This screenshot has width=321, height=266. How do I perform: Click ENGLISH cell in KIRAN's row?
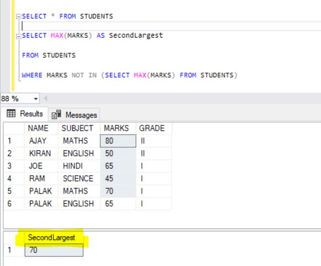(x=79, y=153)
